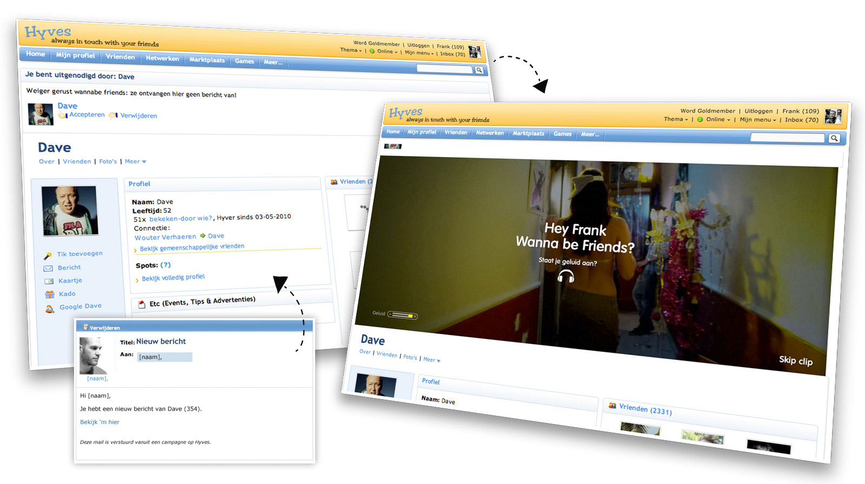Click the Etc section icon
The height and width of the screenshot is (484, 865).
tap(142, 305)
